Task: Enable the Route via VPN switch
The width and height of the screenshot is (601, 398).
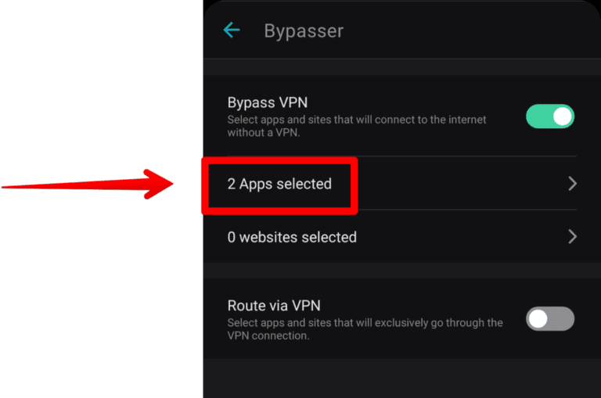Action: coord(550,319)
